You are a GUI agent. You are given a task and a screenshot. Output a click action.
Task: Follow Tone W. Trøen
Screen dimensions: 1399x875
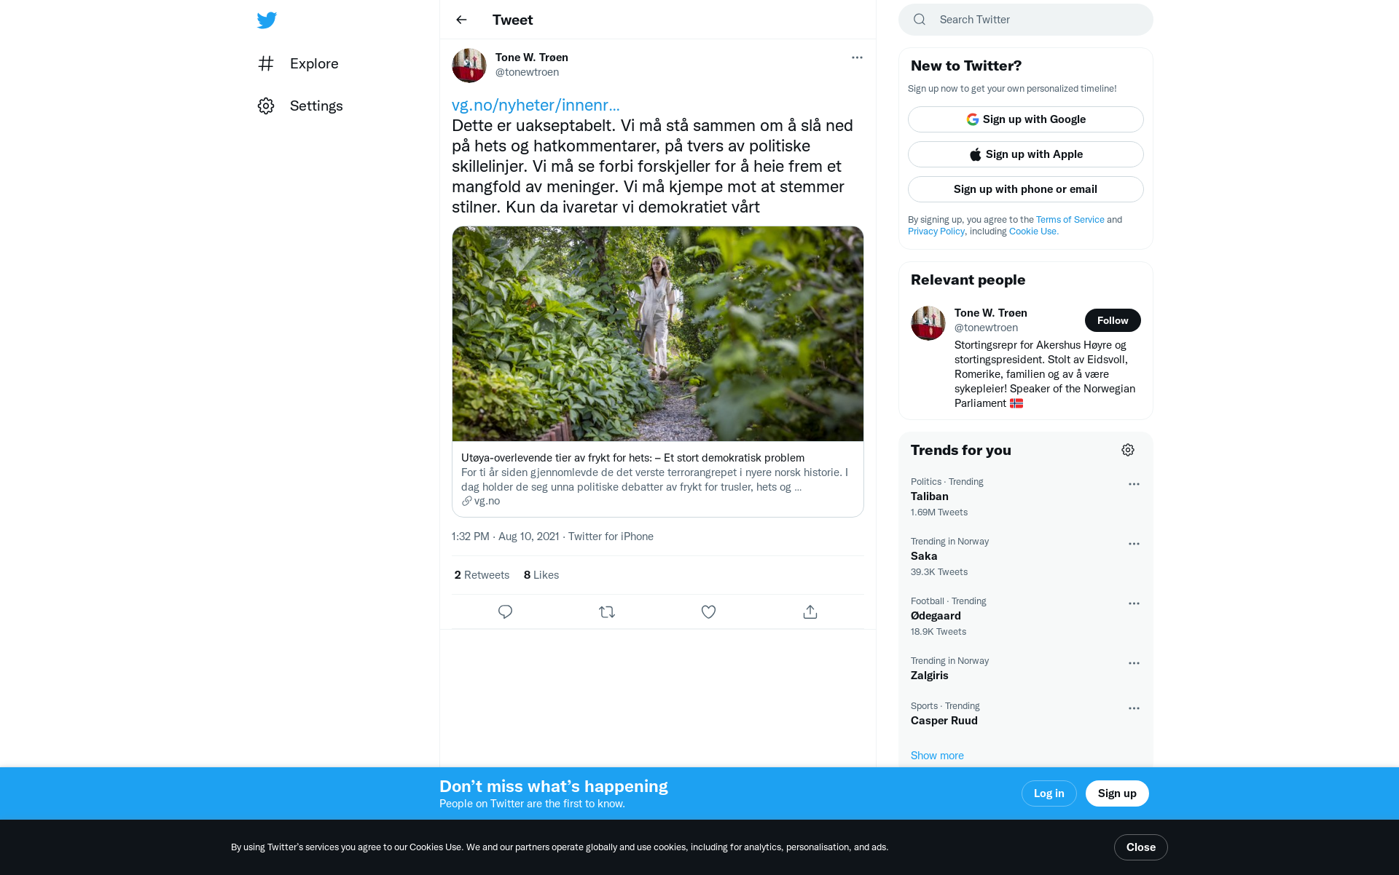point(1113,320)
